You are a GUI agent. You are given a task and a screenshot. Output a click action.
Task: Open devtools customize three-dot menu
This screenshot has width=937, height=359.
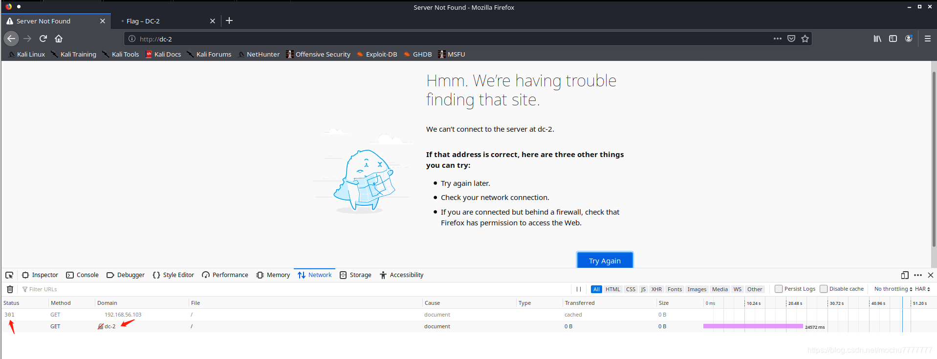tap(918, 275)
